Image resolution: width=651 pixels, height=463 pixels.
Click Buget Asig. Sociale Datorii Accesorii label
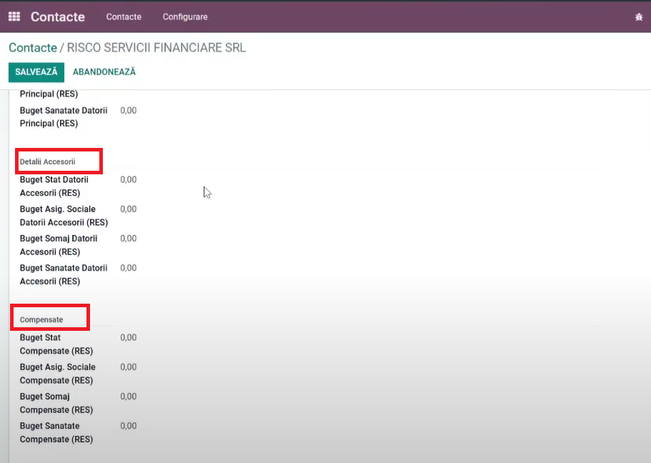(x=64, y=216)
